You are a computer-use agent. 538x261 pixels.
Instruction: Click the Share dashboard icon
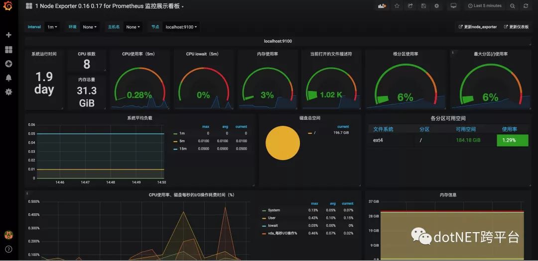(410, 6)
